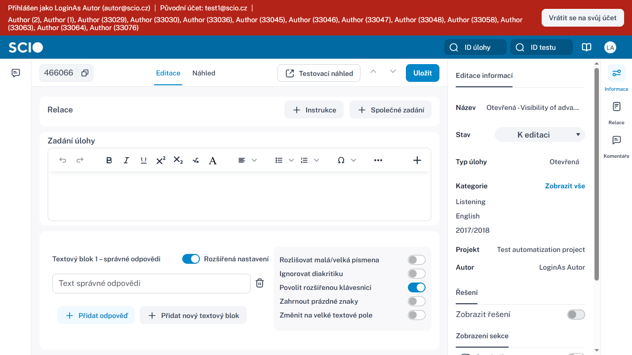Image resolution: width=632 pixels, height=355 pixels.
Task: Switch to the Editace tab
Action: pos(168,73)
